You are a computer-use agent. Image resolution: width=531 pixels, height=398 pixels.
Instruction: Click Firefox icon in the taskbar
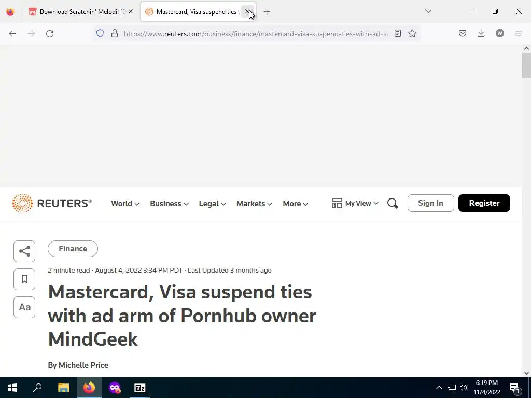point(89,388)
